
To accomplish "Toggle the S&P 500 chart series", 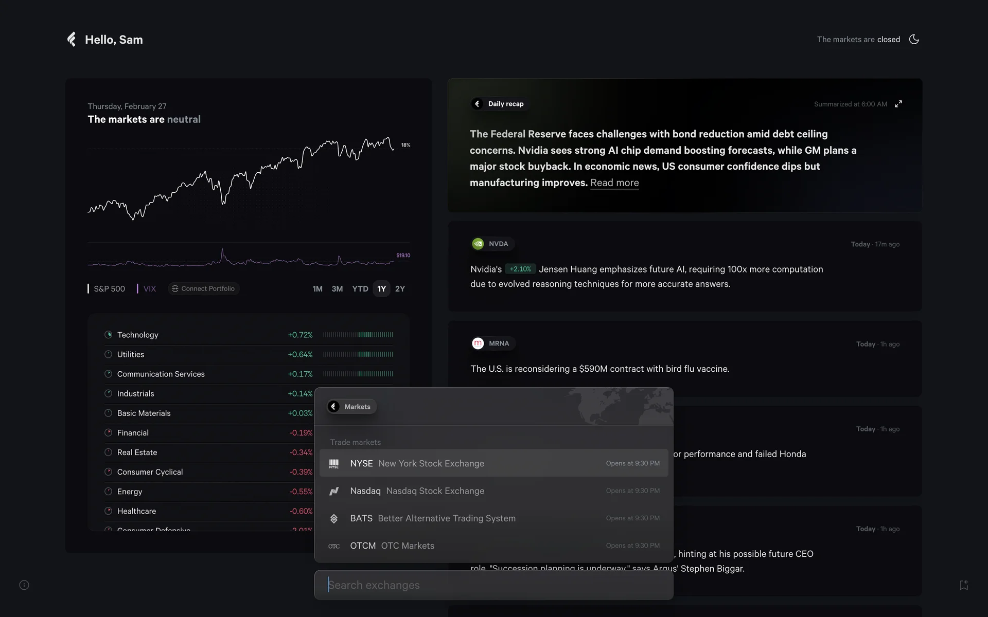I will click(x=107, y=289).
